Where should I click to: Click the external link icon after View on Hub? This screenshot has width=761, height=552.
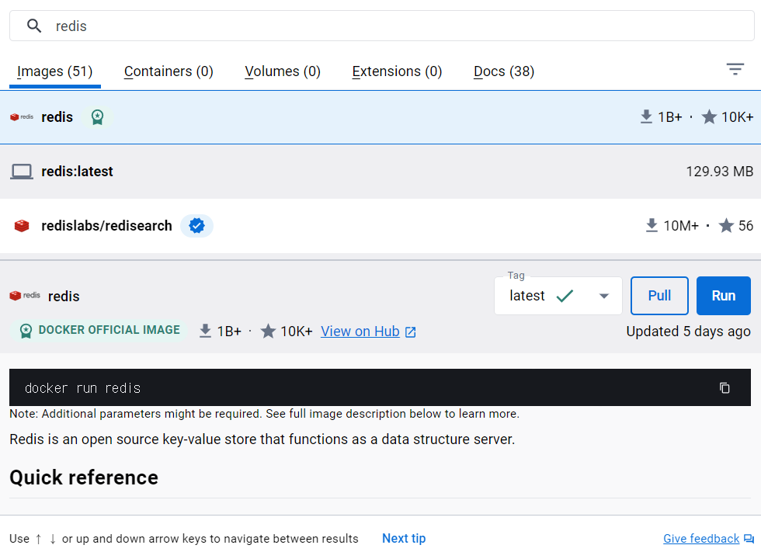click(x=411, y=332)
